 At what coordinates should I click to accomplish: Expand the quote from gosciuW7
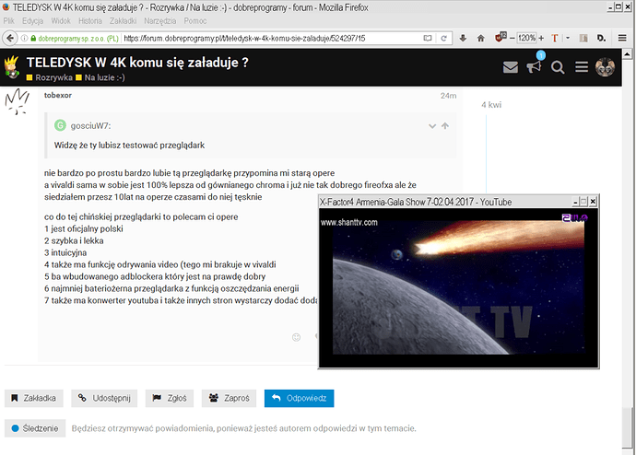[x=431, y=126]
